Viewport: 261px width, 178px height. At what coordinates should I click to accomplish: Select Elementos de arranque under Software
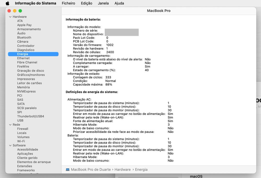34,162
